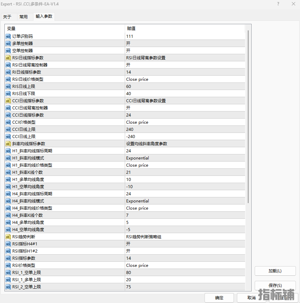Edit the 订单识别码 value 111

point(185,36)
